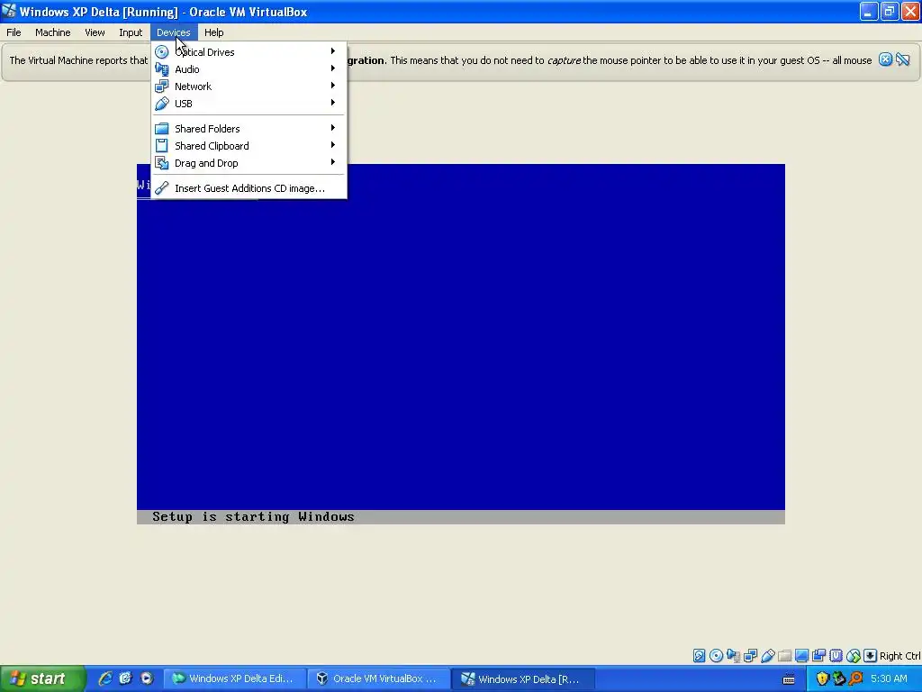
Task: Switch to Oracle VM VirtualBox taskbar window
Action: [379, 678]
